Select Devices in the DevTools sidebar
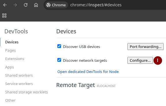This screenshot has height=106, width=166. (12, 42)
